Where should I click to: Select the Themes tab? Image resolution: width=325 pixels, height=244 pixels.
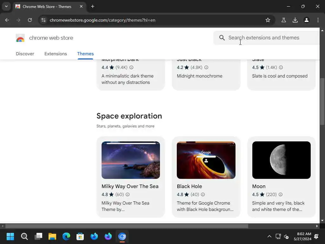(85, 54)
